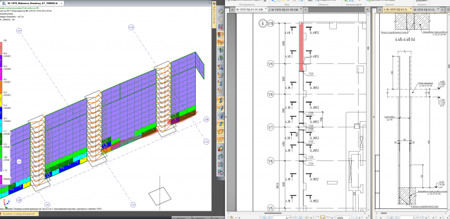The image size is (450, 219).
Task: Click the orange table icon in vertical toolbar
Action: 220,91
